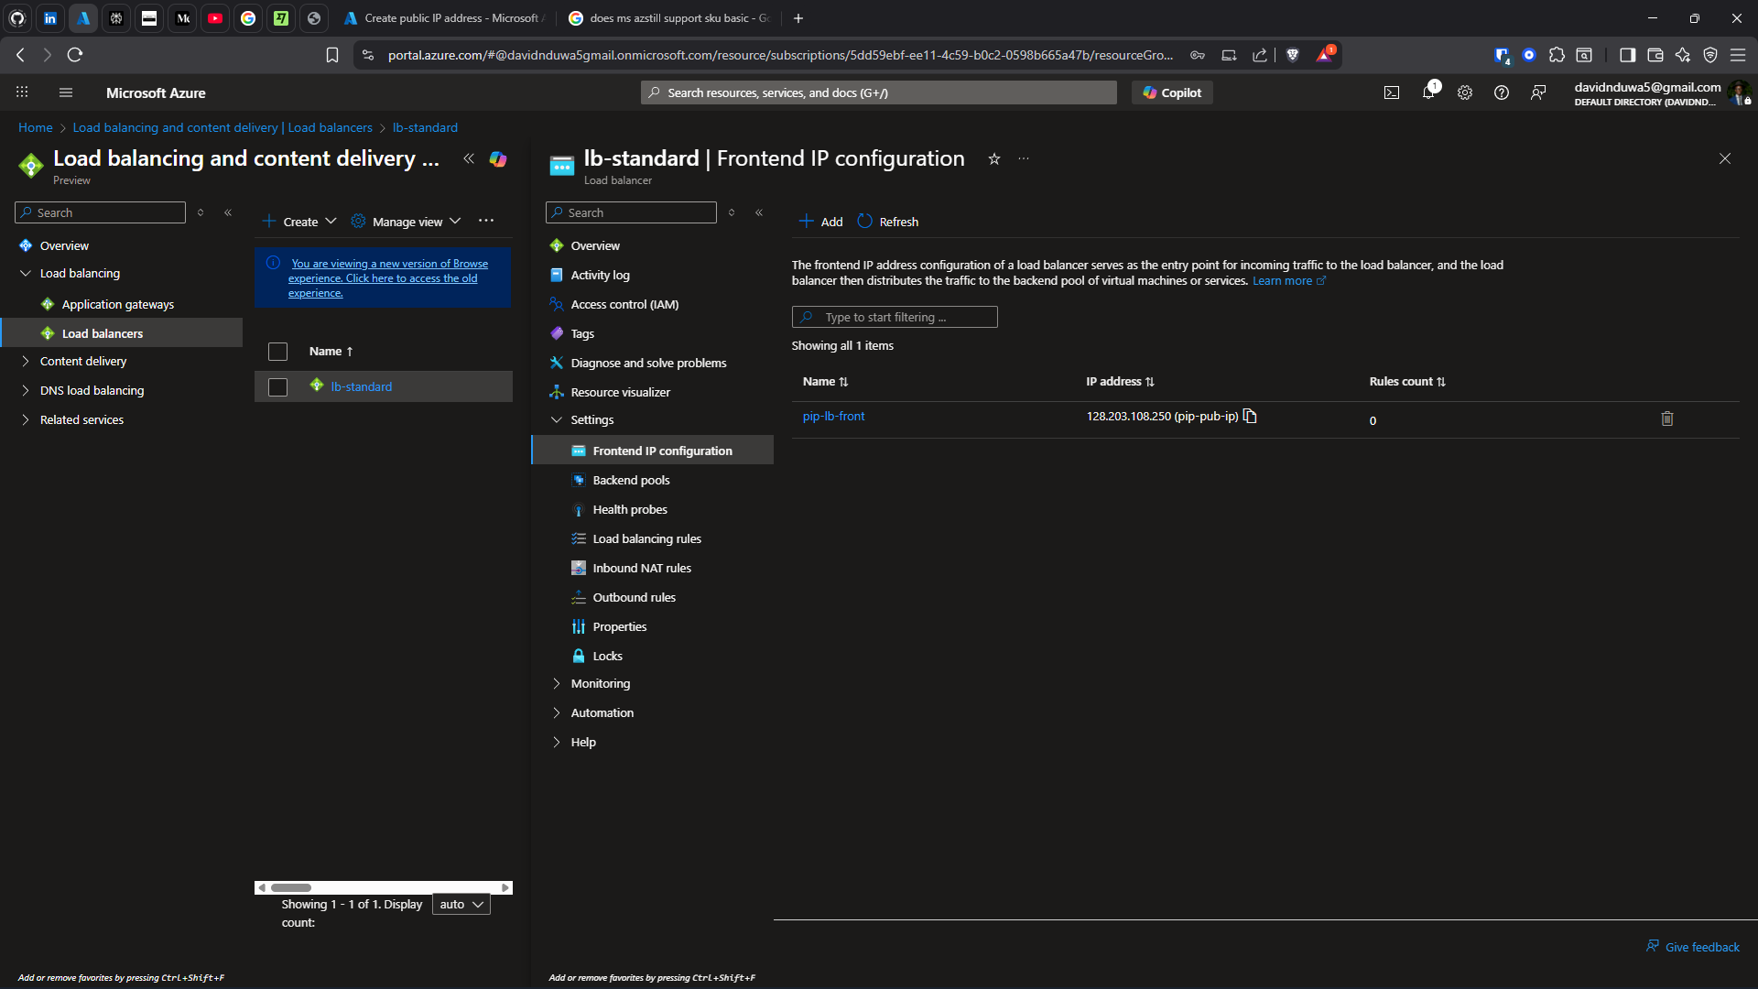Screen dimensions: 1758x989
Task: Collapse the lb-standard resource menu
Action: (759, 212)
